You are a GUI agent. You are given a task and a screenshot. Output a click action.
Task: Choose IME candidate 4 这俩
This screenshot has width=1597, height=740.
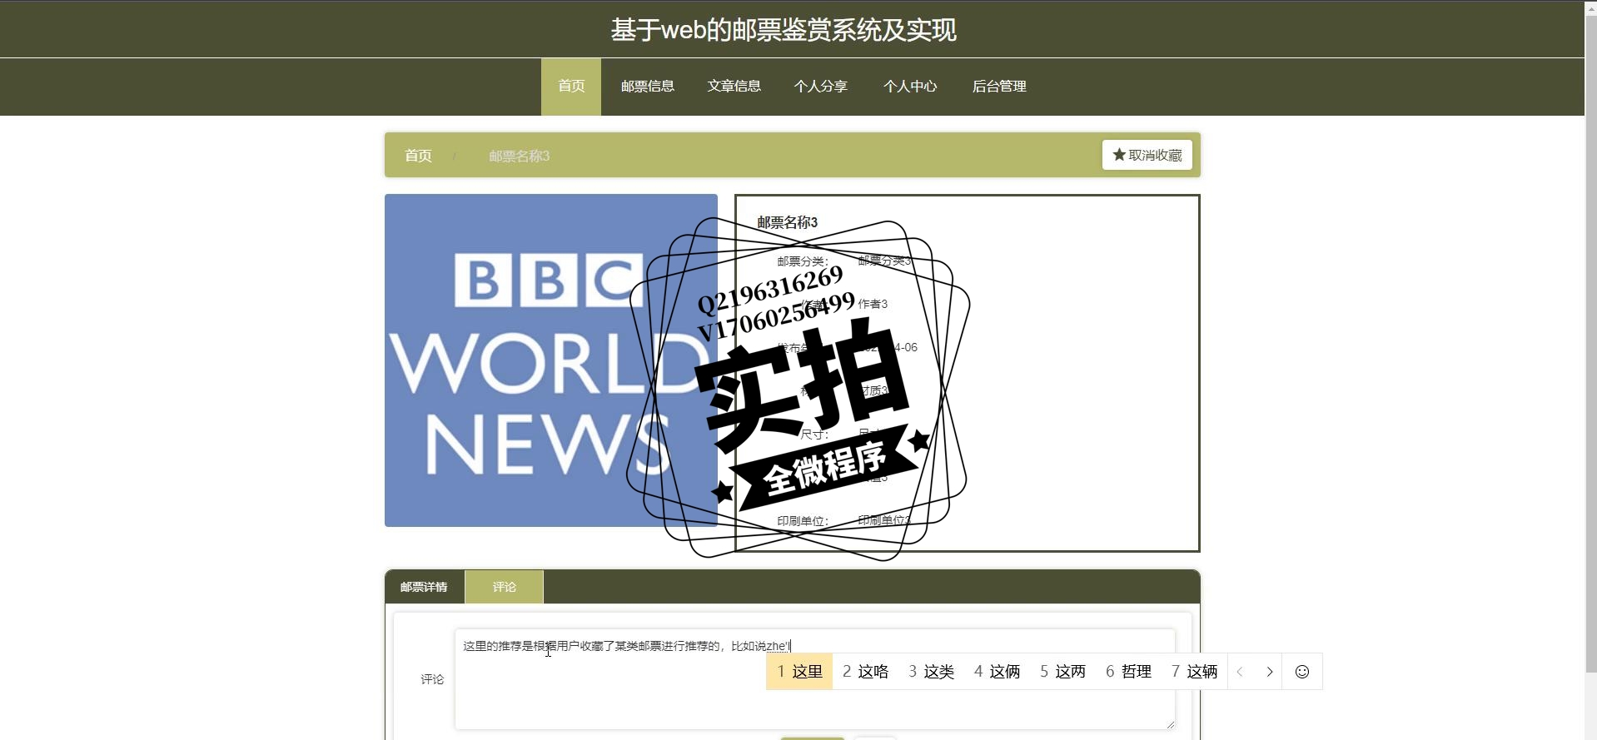(x=997, y=672)
